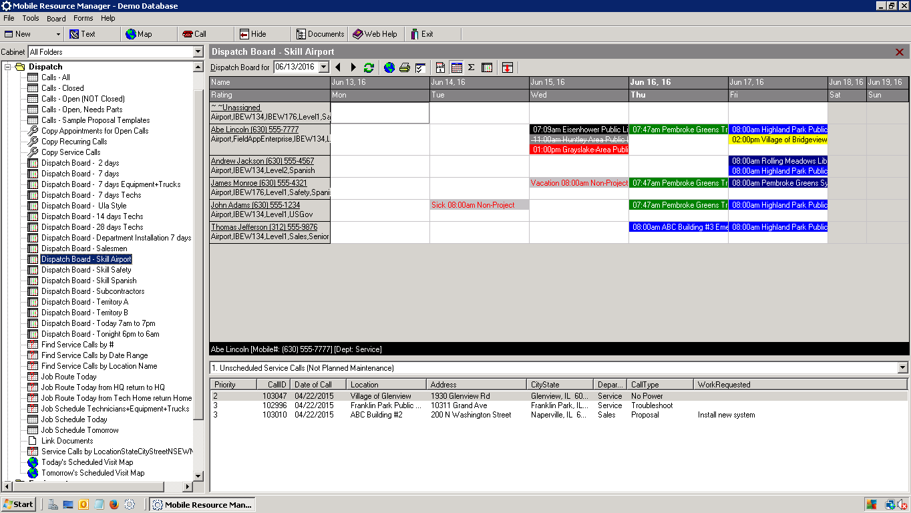
Task: Click the red down-arrow icon in board toolbar
Action: (508, 67)
